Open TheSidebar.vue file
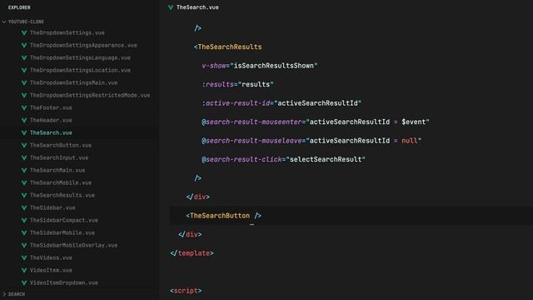The width and height of the screenshot is (533, 300). click(x=52, y=207)
